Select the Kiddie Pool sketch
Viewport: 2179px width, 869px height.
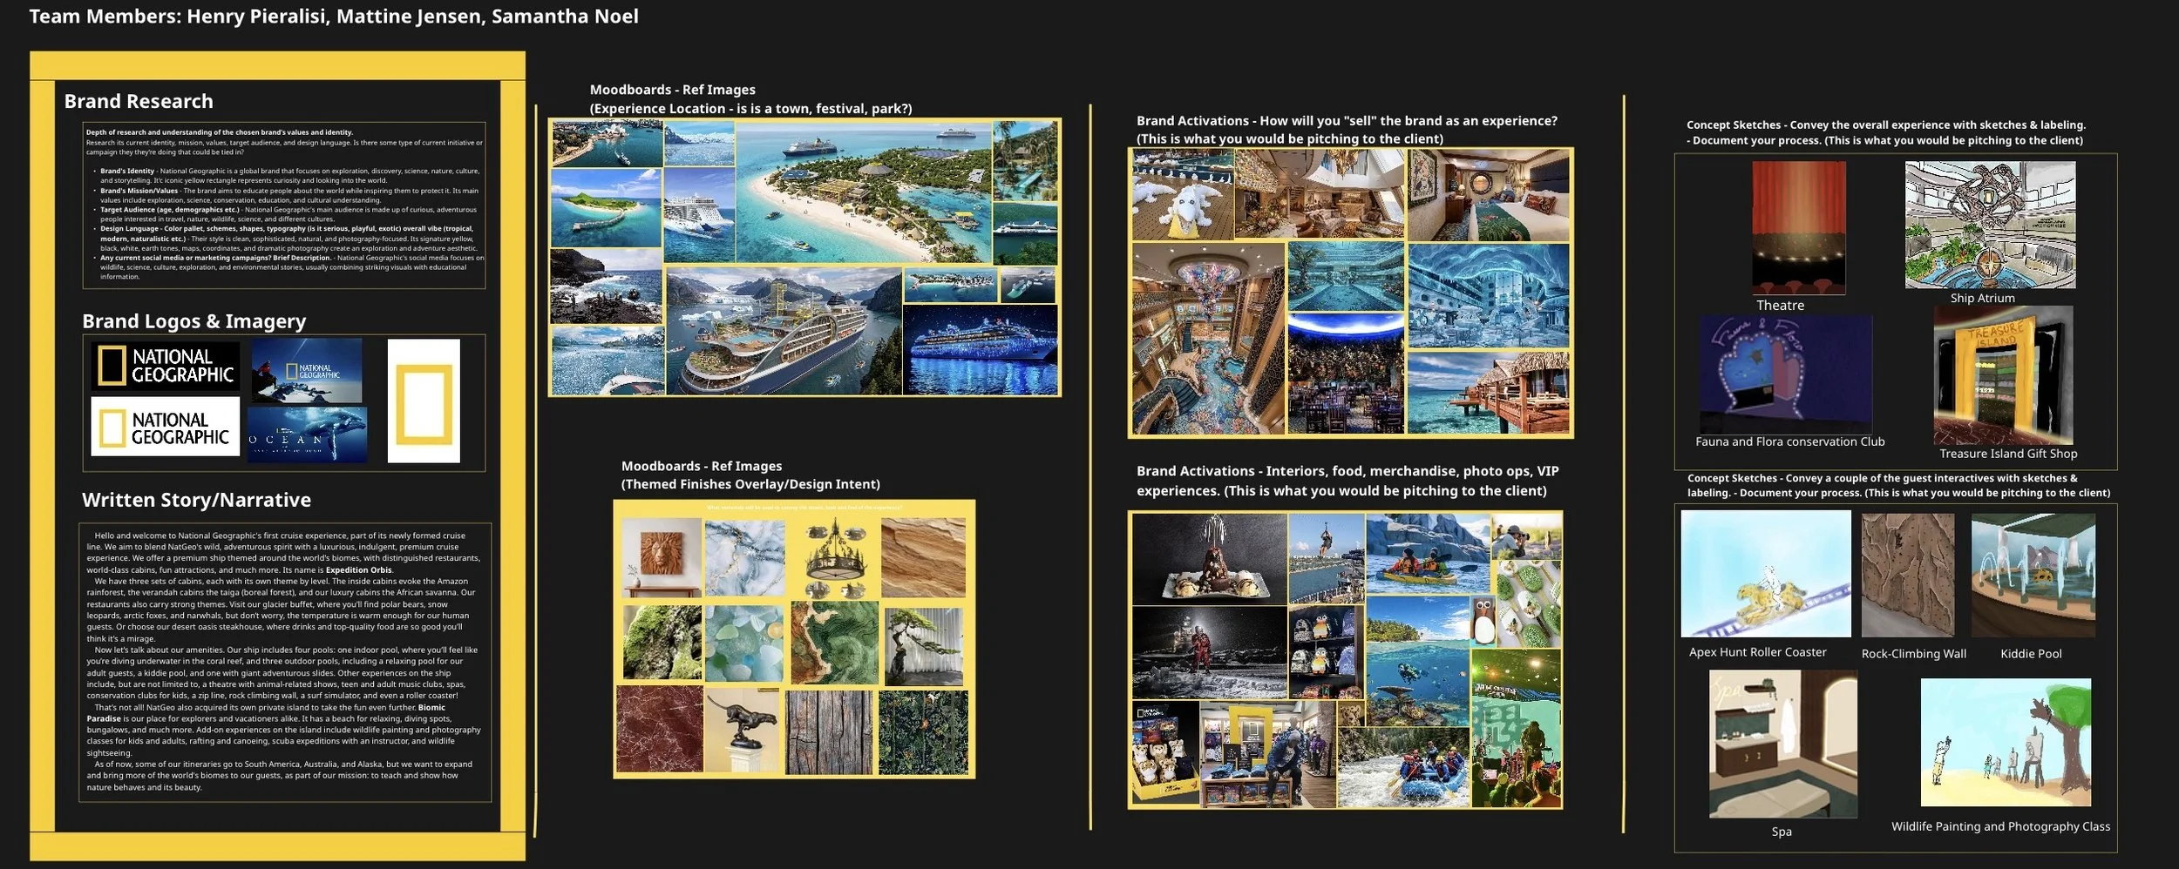(2033, 575)
